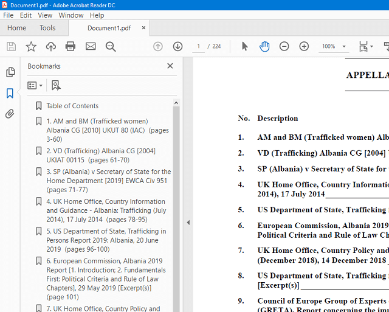Open fit page options dropdown arrow
This screenshot has height=312, width=389.
click(x=371, y=46)
